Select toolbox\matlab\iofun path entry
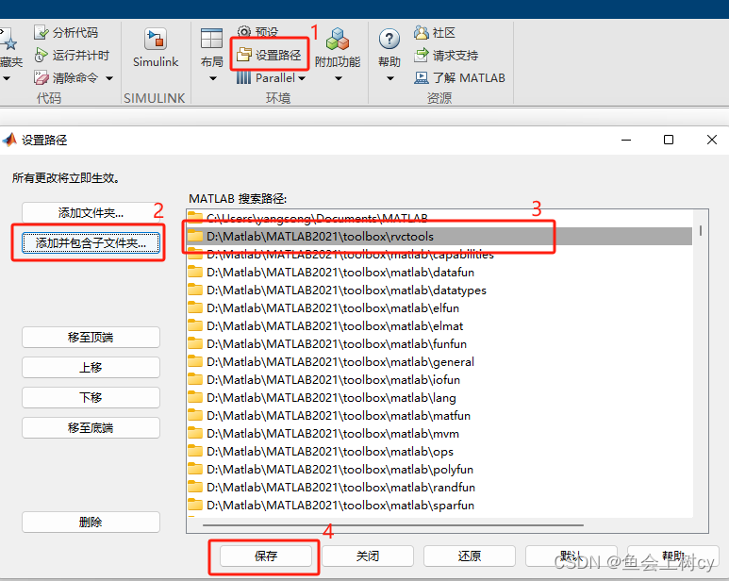 pos(439,380)
